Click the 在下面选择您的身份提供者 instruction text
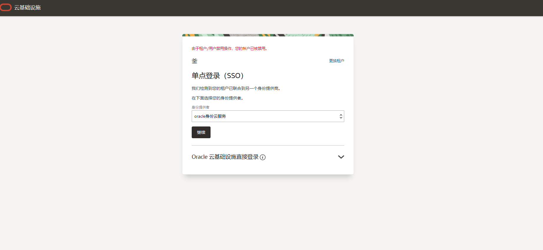 coord(218,98)
